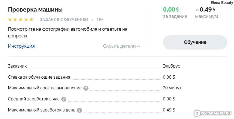Click the Обучение button

point(195,42)
